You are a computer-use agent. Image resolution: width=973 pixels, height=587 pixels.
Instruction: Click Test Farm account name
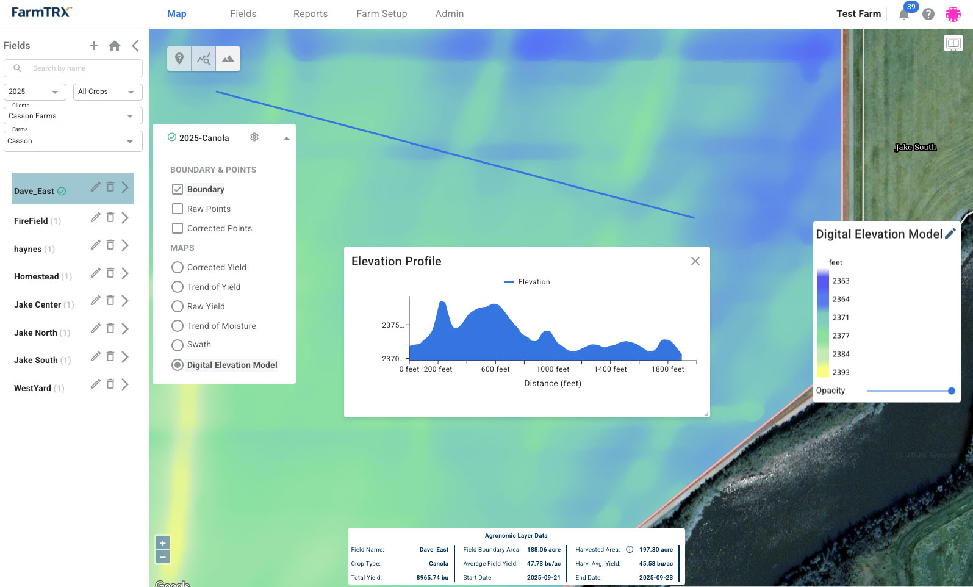[x=859, y=14]
